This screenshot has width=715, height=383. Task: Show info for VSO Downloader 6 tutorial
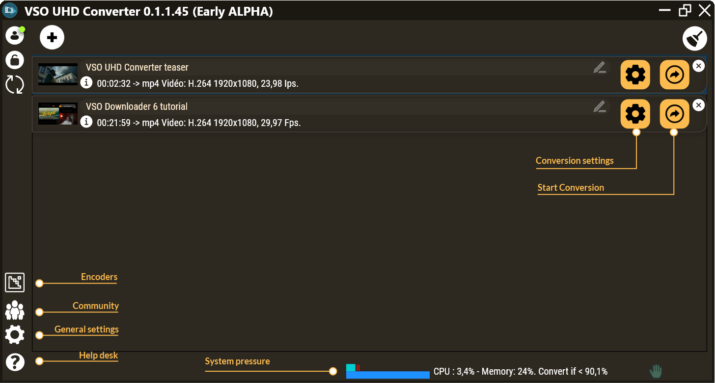[x=86, y=121]
